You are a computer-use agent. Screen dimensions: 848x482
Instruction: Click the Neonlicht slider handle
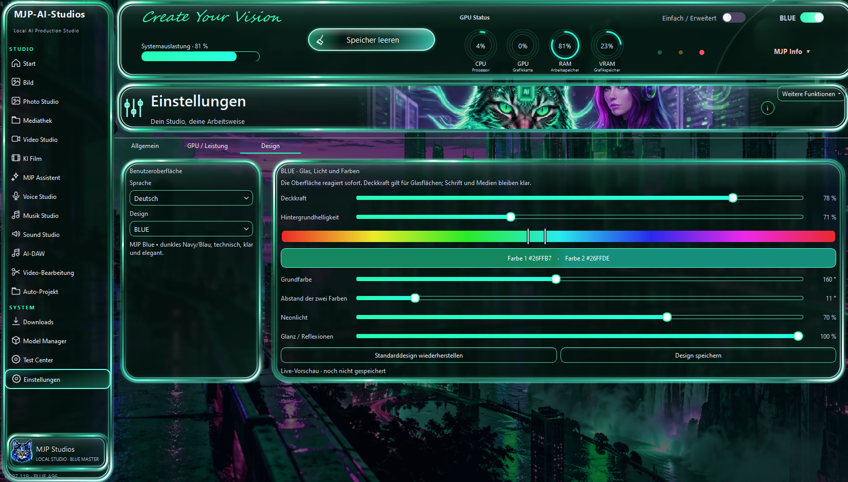667,317
